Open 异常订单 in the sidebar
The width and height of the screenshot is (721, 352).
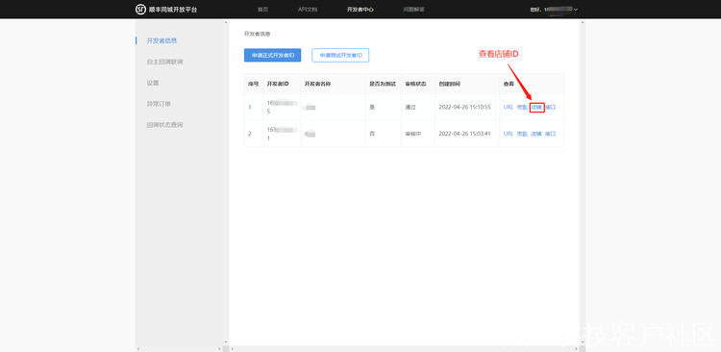[x=159, y=104]
